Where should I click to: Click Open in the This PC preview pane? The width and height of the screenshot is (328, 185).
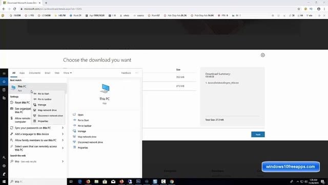coord(80,115)
